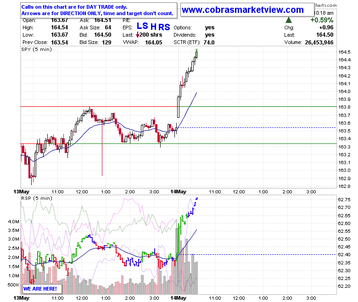The image size is (358, 302).
Task: Click the 4.0M volume axis label
Action: tap(13, 221)
